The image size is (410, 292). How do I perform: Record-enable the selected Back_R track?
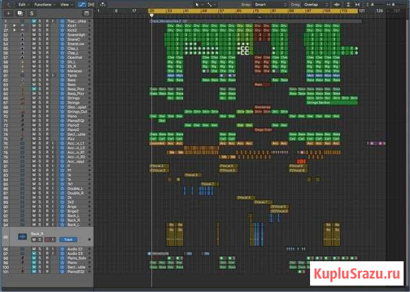tap(47, 239)
